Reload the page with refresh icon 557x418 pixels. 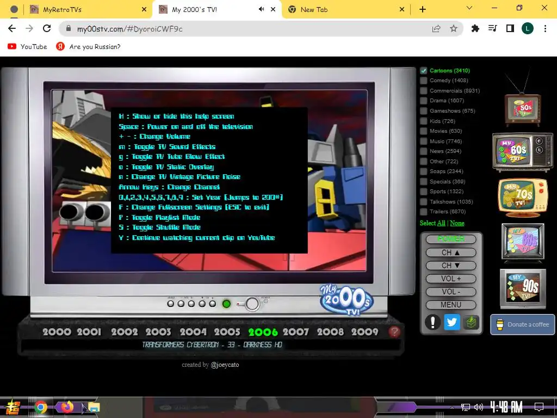47,29
